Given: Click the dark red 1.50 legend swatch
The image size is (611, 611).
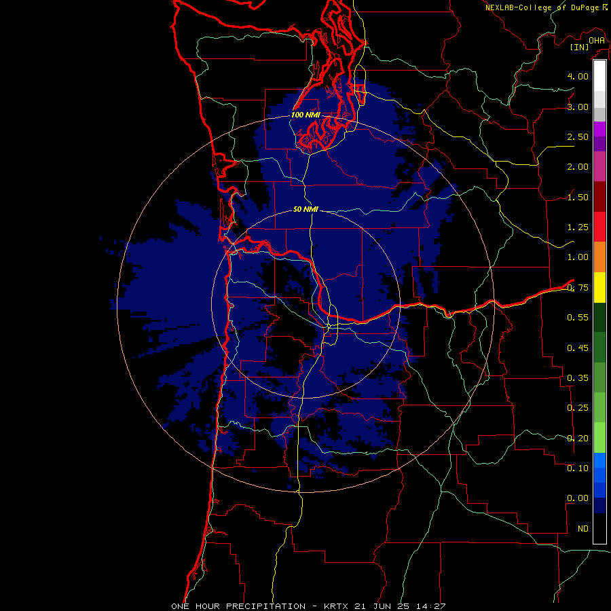Looking at the screenshot, I should [599, 197].
